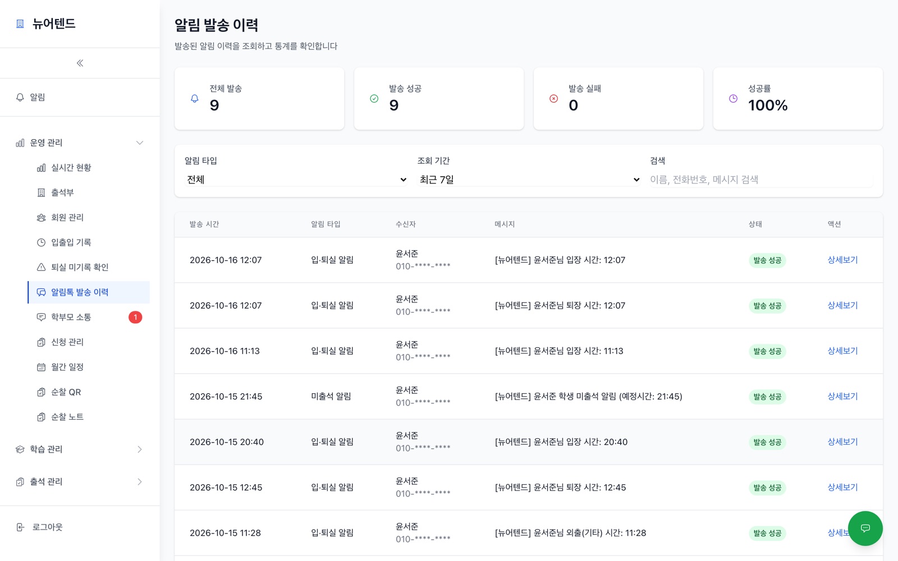Expand the 출석 관리 section

coord(80,482)
